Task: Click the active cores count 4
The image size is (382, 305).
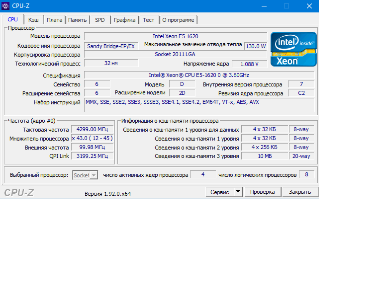Action: pyautogui.click(x=203, y=174)
